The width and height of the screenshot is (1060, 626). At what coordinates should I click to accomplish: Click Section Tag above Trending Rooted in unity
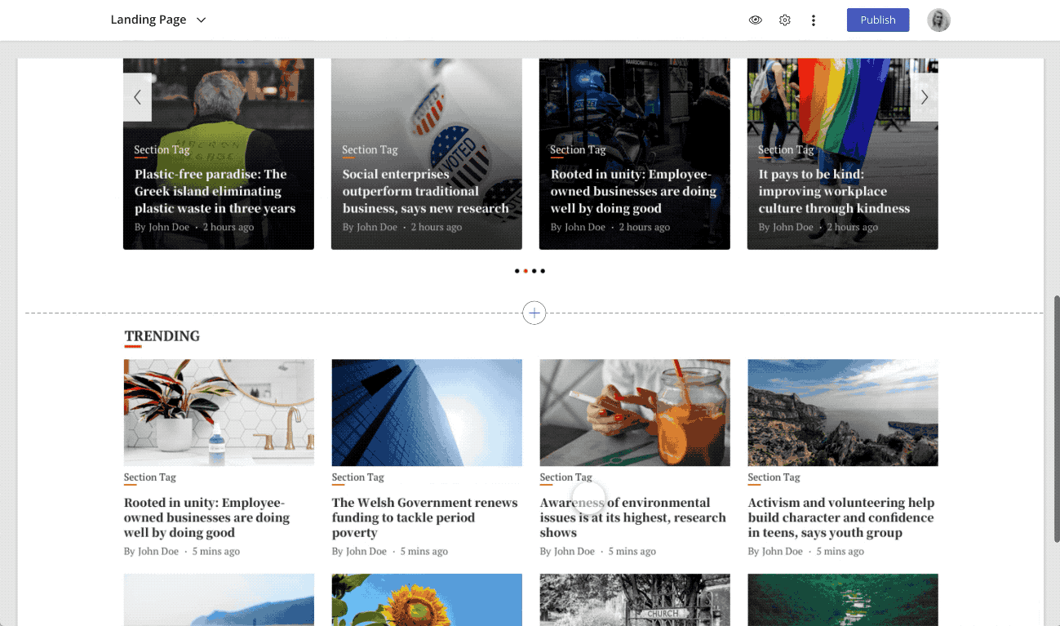pos(150,477)
